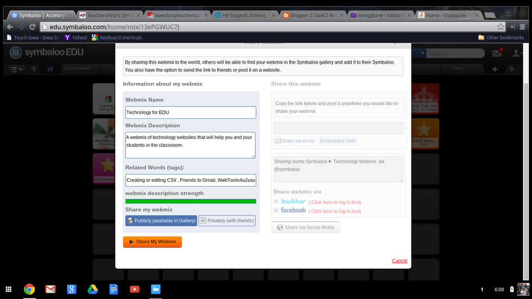Open the Farm webmix tab

(458, 68)
